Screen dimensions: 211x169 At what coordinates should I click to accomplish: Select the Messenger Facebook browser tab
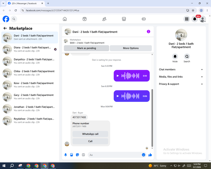pyautogui.click(x=25, y=3)
